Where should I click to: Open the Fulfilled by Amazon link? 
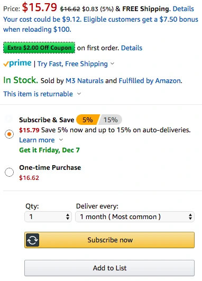(x=150, y=80)
